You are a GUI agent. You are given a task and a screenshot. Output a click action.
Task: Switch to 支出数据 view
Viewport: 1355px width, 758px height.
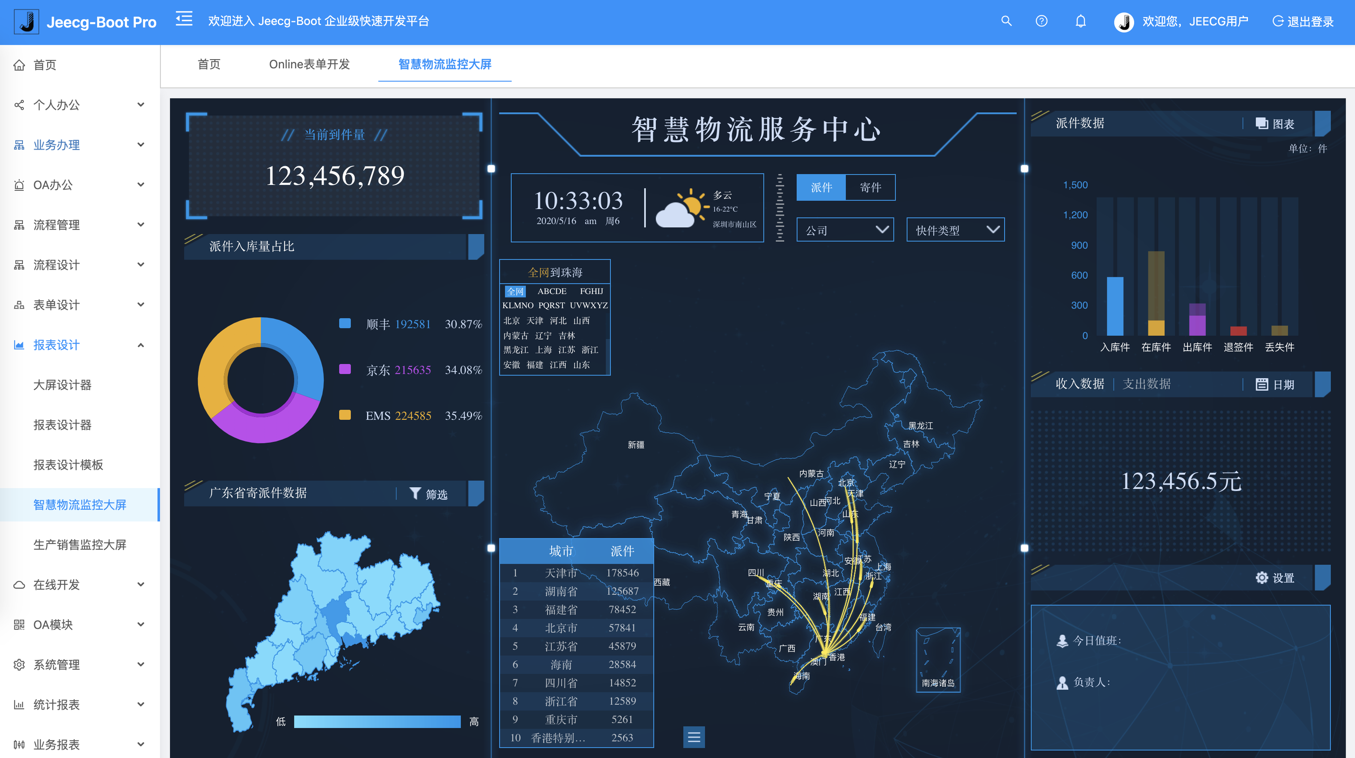(1146, 384)
